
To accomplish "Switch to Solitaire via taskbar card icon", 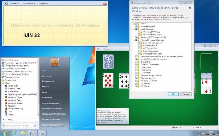I will [42, 133].
